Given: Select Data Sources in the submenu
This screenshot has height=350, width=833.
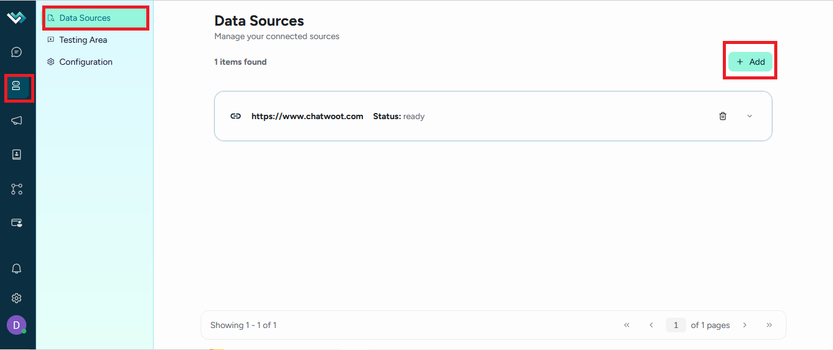Looking at the screenshot, I should tap(96, 18).
